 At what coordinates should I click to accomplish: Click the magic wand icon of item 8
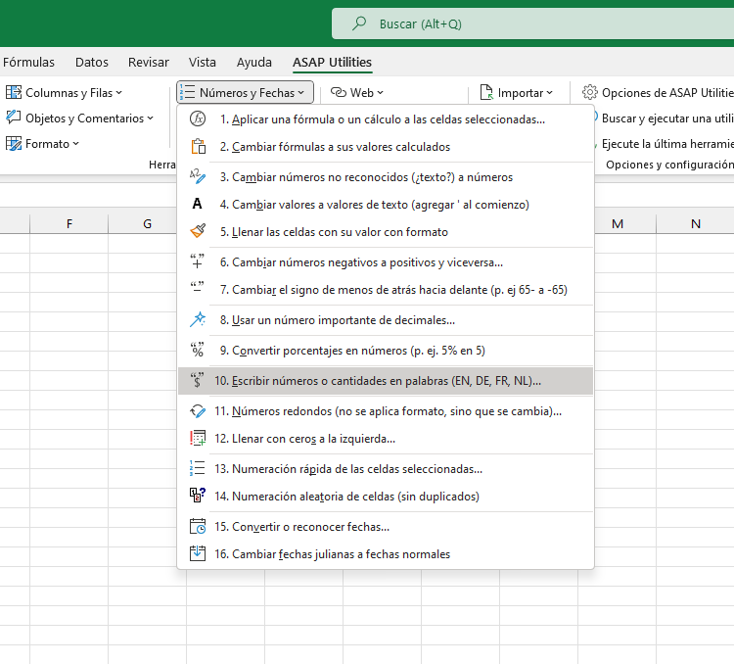[x=198, y=319]
